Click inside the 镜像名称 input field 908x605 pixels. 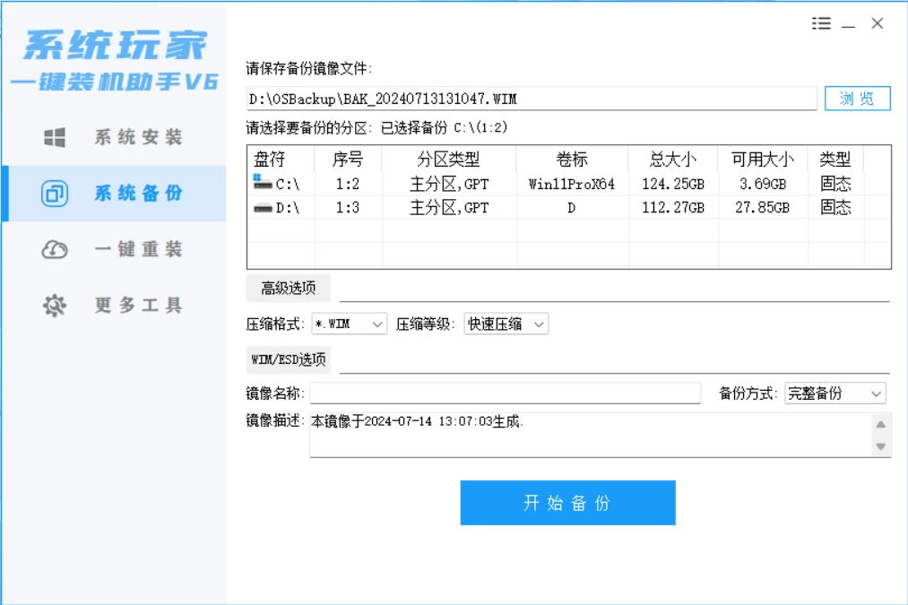click(506, 393)
